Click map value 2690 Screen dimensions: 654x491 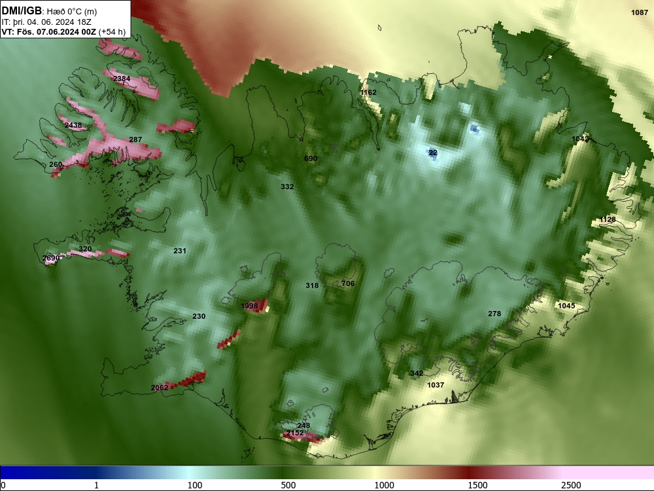click(x=51, y=259)
